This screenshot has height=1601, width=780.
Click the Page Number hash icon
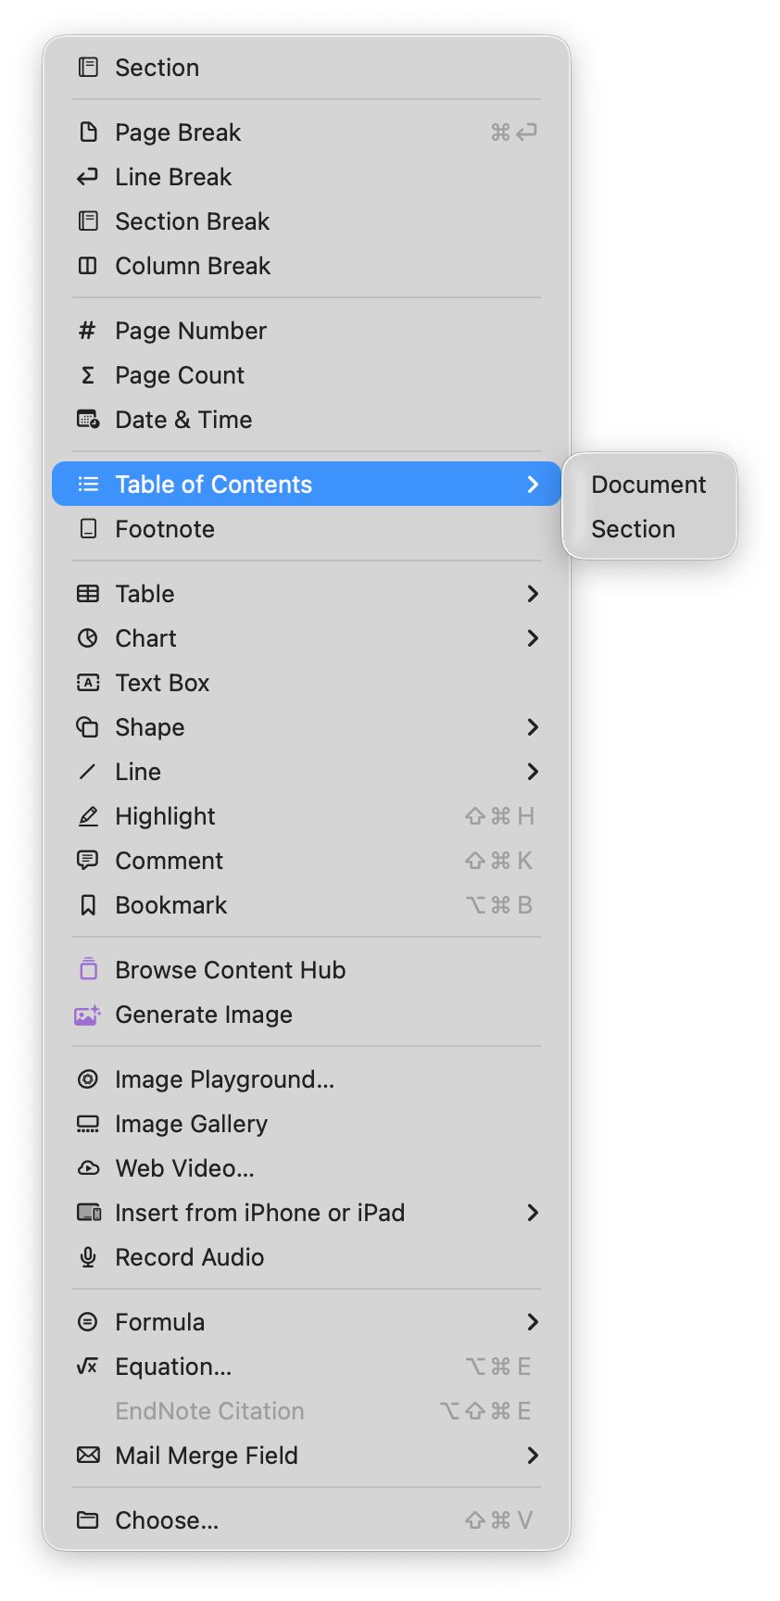[x=88, y=331]
